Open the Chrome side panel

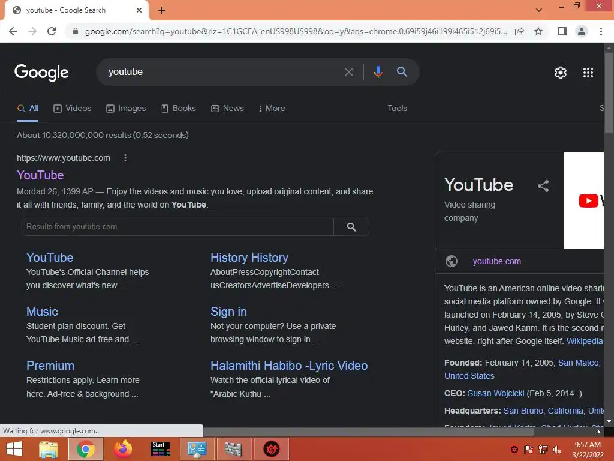tap(562, 31)
